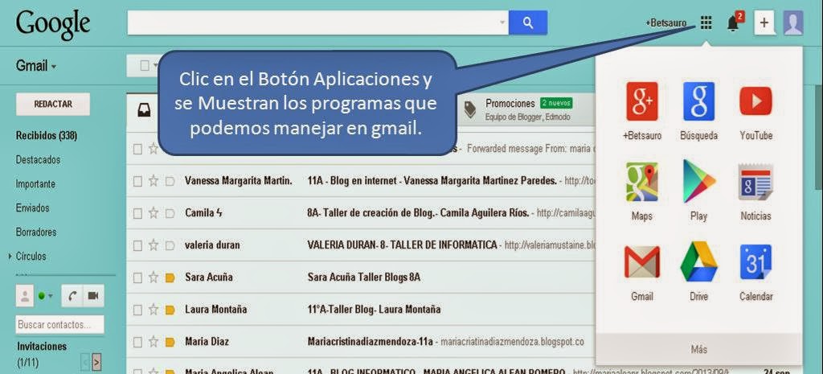
Task: Open the Búsqueda search app icon
Action: point(698,101)
